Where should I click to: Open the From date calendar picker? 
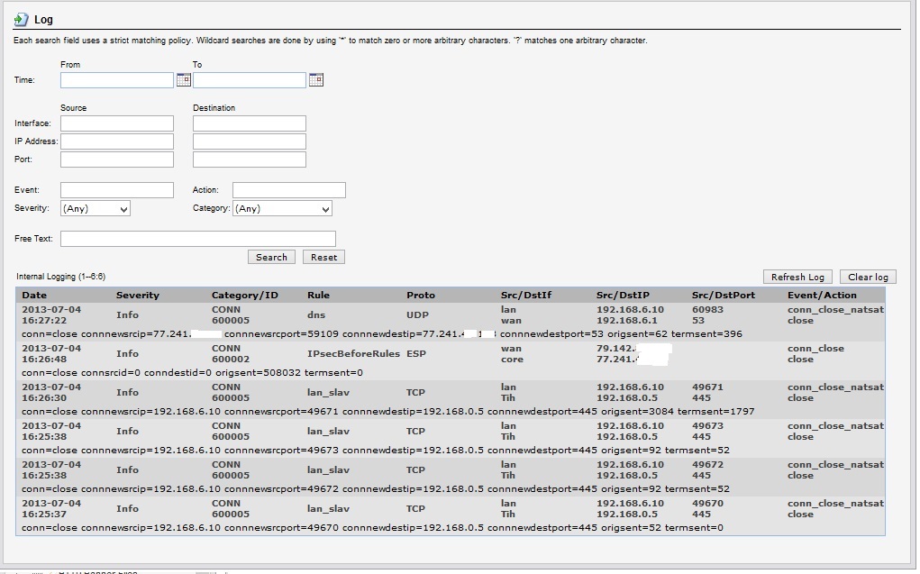click(183, 80)
